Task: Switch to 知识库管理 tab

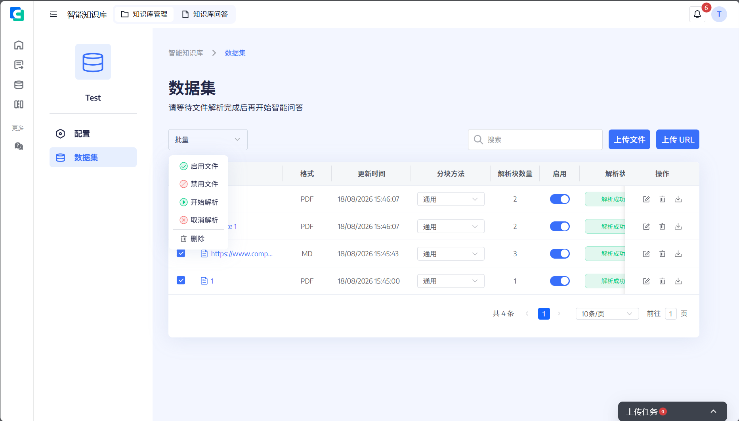Action: [144, 14]
